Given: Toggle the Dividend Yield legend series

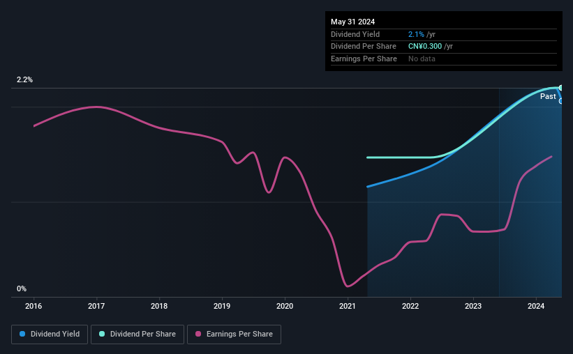Looking at the screenshot, I should 50,334.
